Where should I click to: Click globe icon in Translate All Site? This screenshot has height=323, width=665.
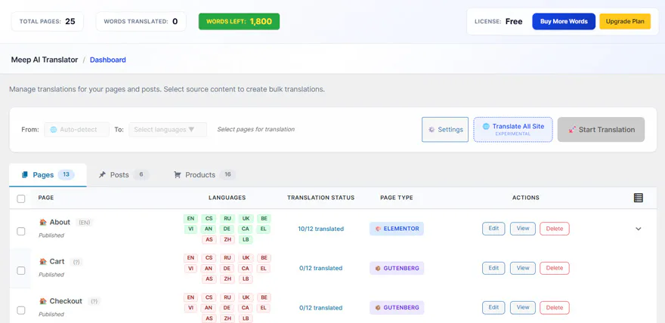[x=486, y=126]
